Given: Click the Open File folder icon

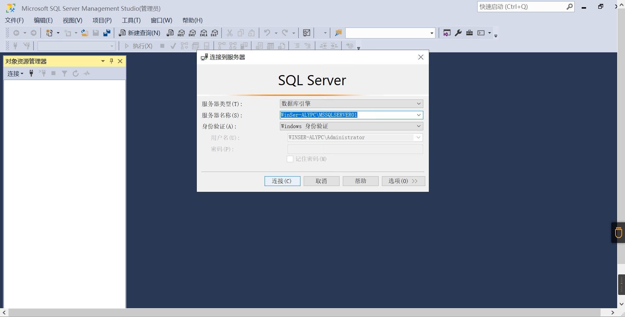Looking at the screenshot, I should 85,33.
